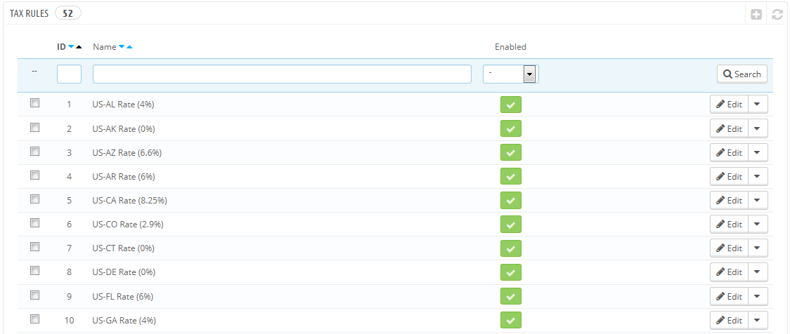Focus the ID filter input field
Viewport: 790px width, 334px height.
pyautogui.click(x=69, y=74)
